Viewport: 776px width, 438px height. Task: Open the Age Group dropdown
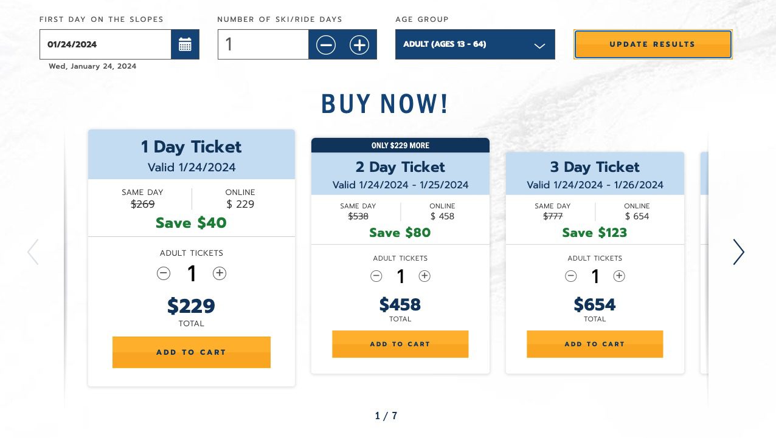coord(475,44)
